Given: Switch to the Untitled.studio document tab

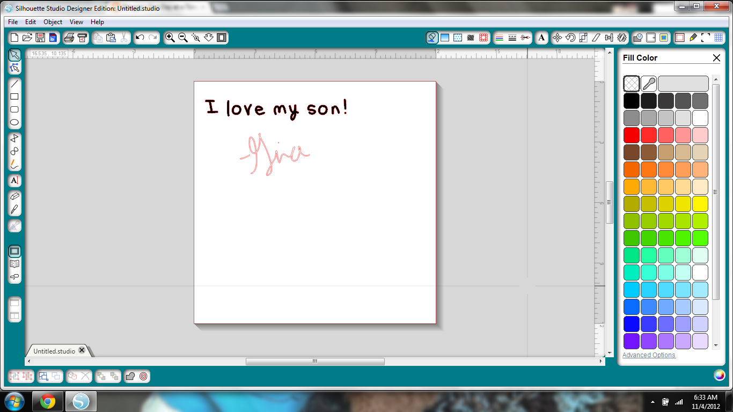Looking at the screenshot, I should pos(54,351).
